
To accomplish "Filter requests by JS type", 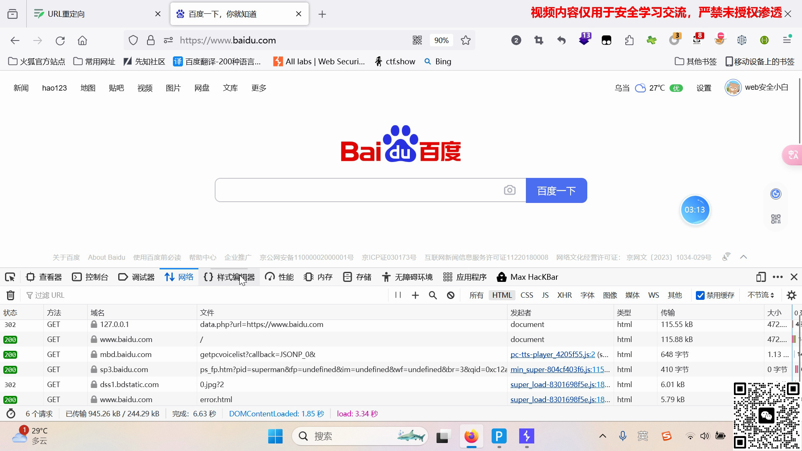I will tap(545, 296).
